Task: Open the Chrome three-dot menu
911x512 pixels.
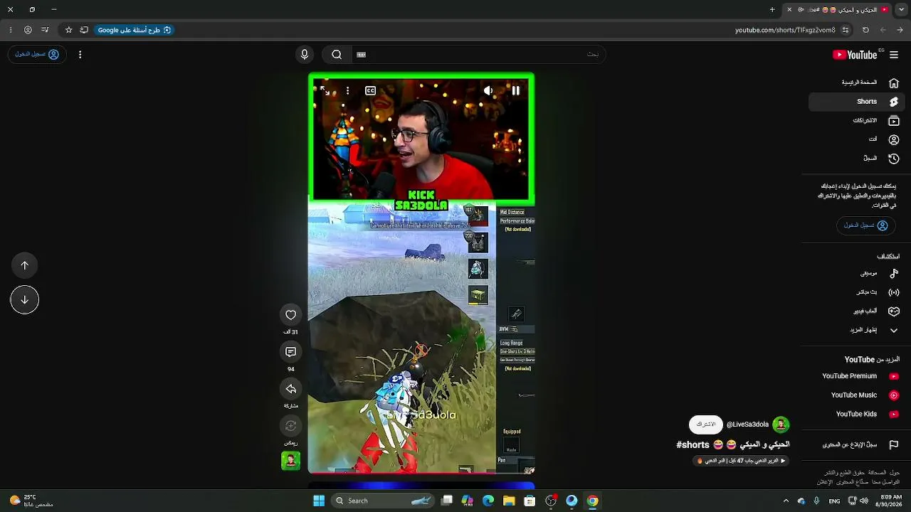Action: [10, 30]
